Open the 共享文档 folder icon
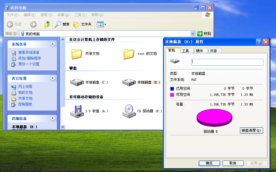 click(x=77, y=54)
